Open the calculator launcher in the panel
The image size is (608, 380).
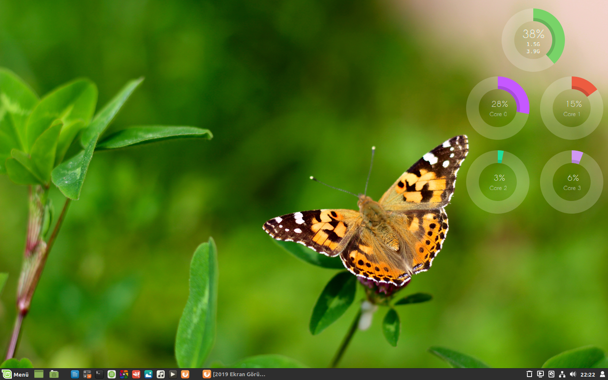[x=87, y=374]
